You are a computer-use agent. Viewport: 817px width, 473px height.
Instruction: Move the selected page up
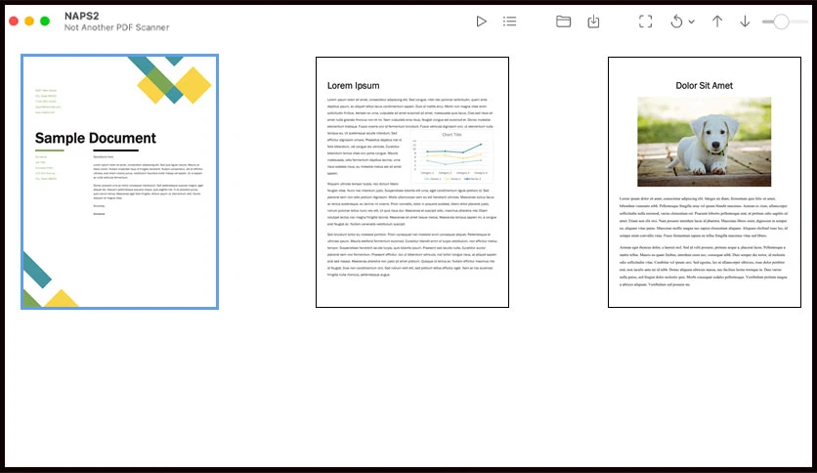[717, 21]
